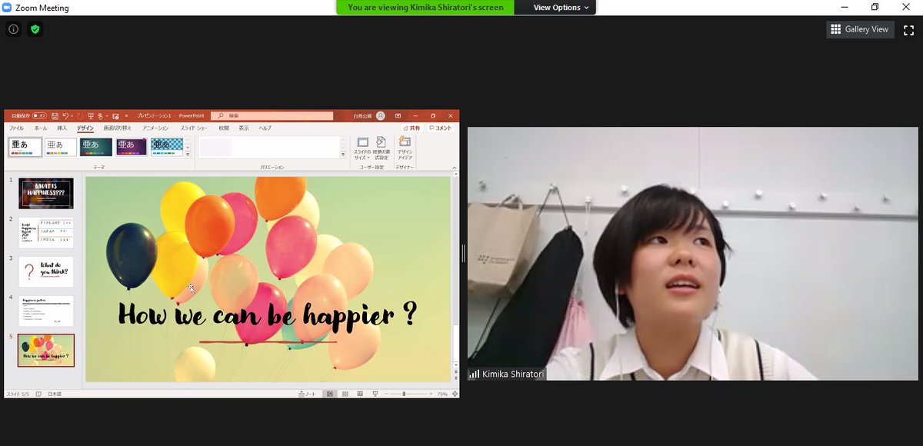Enter fullscreen in Zoom meeting window
The image size is (923, 446).
point(910,29)
